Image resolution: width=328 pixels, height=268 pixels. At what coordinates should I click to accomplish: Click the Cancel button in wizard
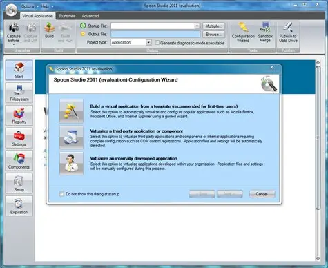click(262, 194)
